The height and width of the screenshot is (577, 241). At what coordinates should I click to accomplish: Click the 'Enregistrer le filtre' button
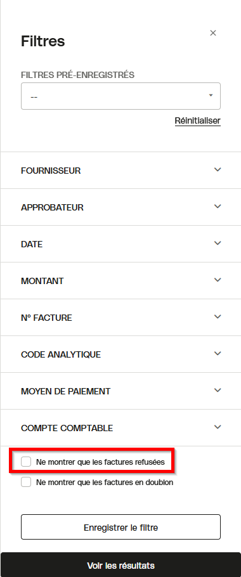tap(120, 528)
